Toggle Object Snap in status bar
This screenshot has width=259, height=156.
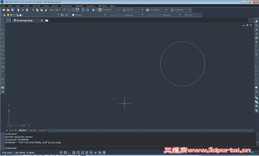[x=78, y=153]
